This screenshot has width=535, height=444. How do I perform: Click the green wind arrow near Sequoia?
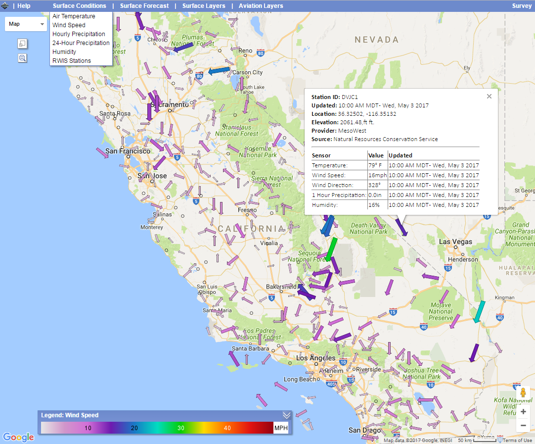(331, 249)
